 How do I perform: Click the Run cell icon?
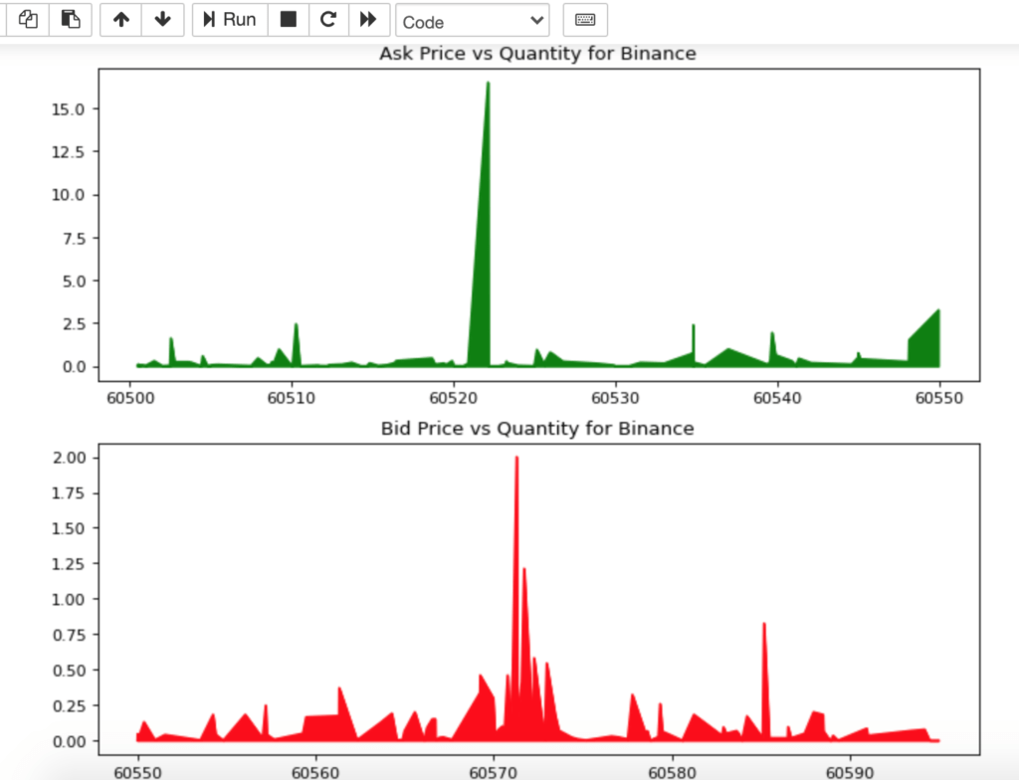(229, 19)
